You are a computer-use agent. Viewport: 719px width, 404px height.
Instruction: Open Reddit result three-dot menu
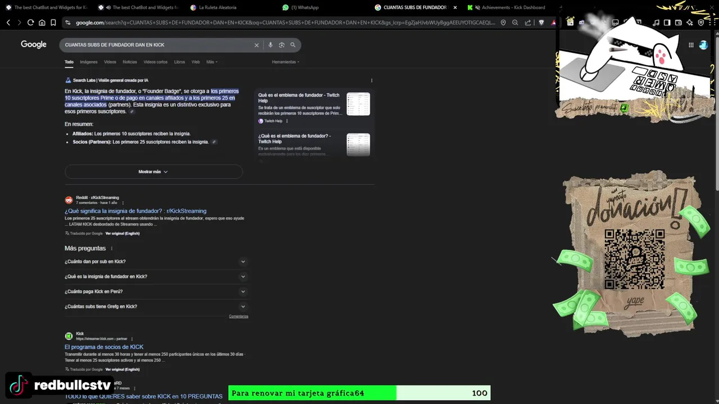click(x=123, y=203)
